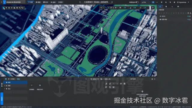
Task: Toggle lock of second object row
Action: [x=190, y=19]
